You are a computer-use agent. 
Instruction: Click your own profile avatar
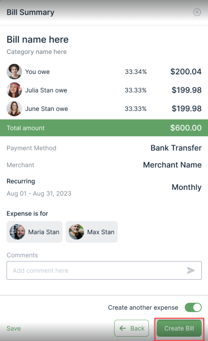pos(14,72)
